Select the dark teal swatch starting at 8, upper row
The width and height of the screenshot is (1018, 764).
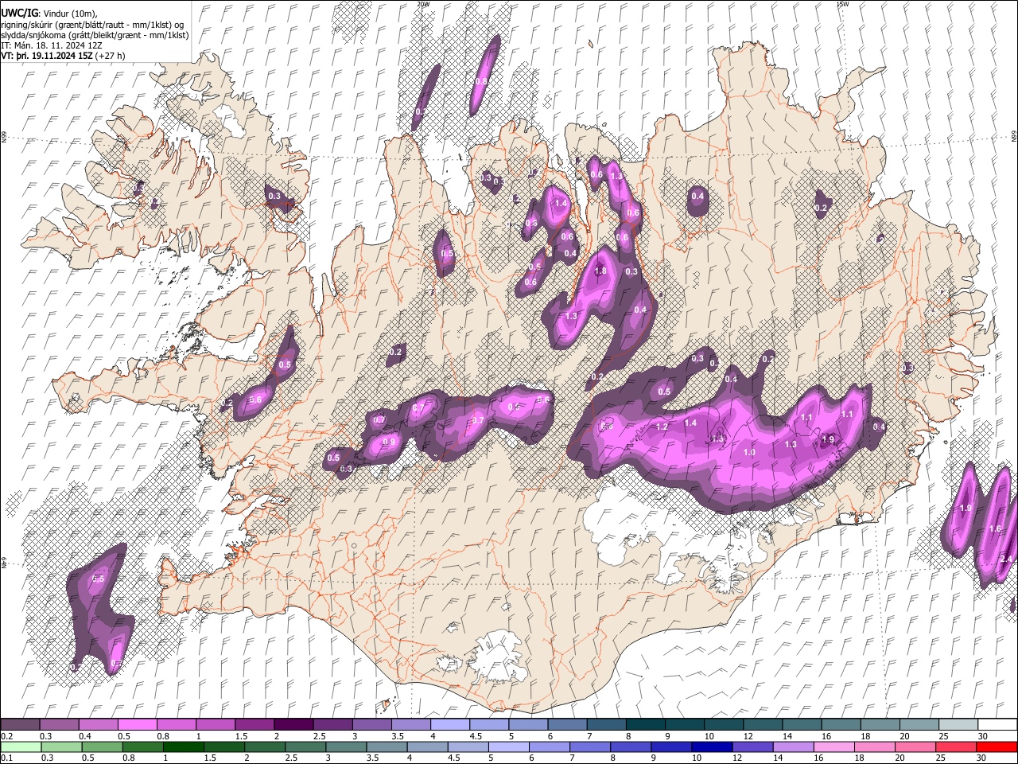644,725
